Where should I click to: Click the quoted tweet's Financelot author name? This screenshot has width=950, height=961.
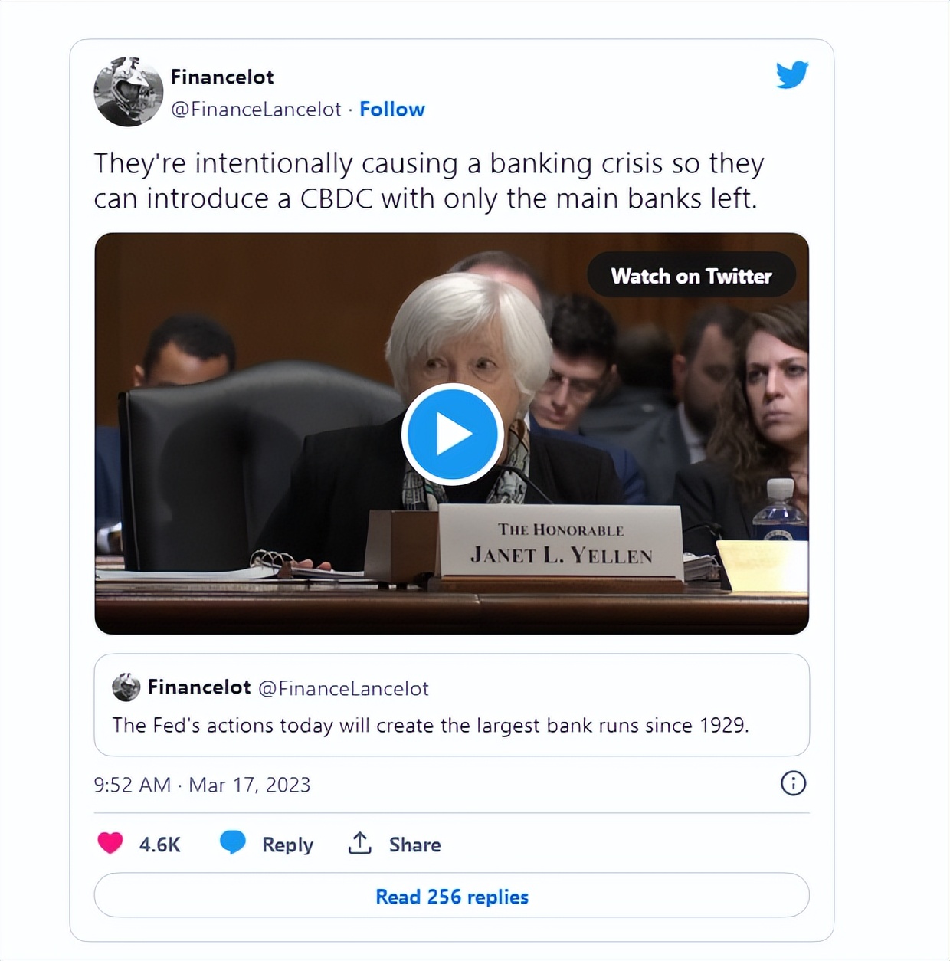(x=199, y=687)
